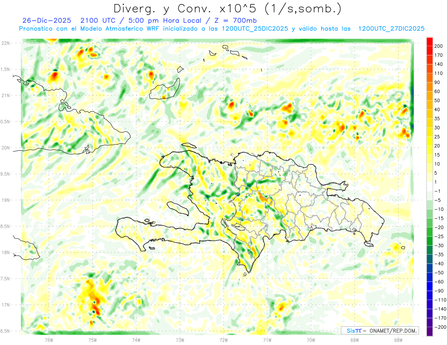Click the '70W' longitude label
The height and width of the screenshot is (345, 447).
[311, 339]
